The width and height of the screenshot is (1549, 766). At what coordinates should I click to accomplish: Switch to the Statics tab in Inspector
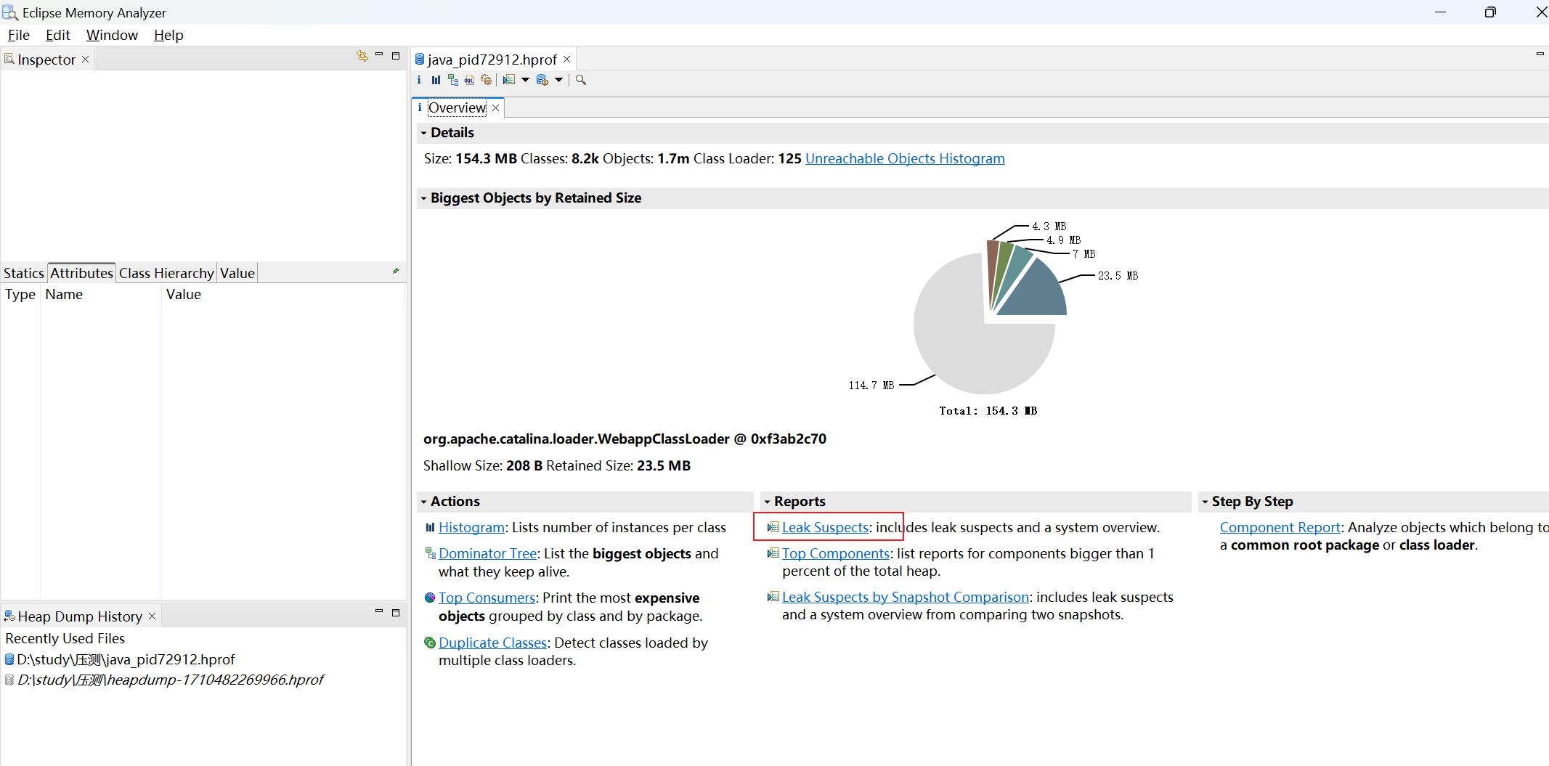(x=23, y=272)
